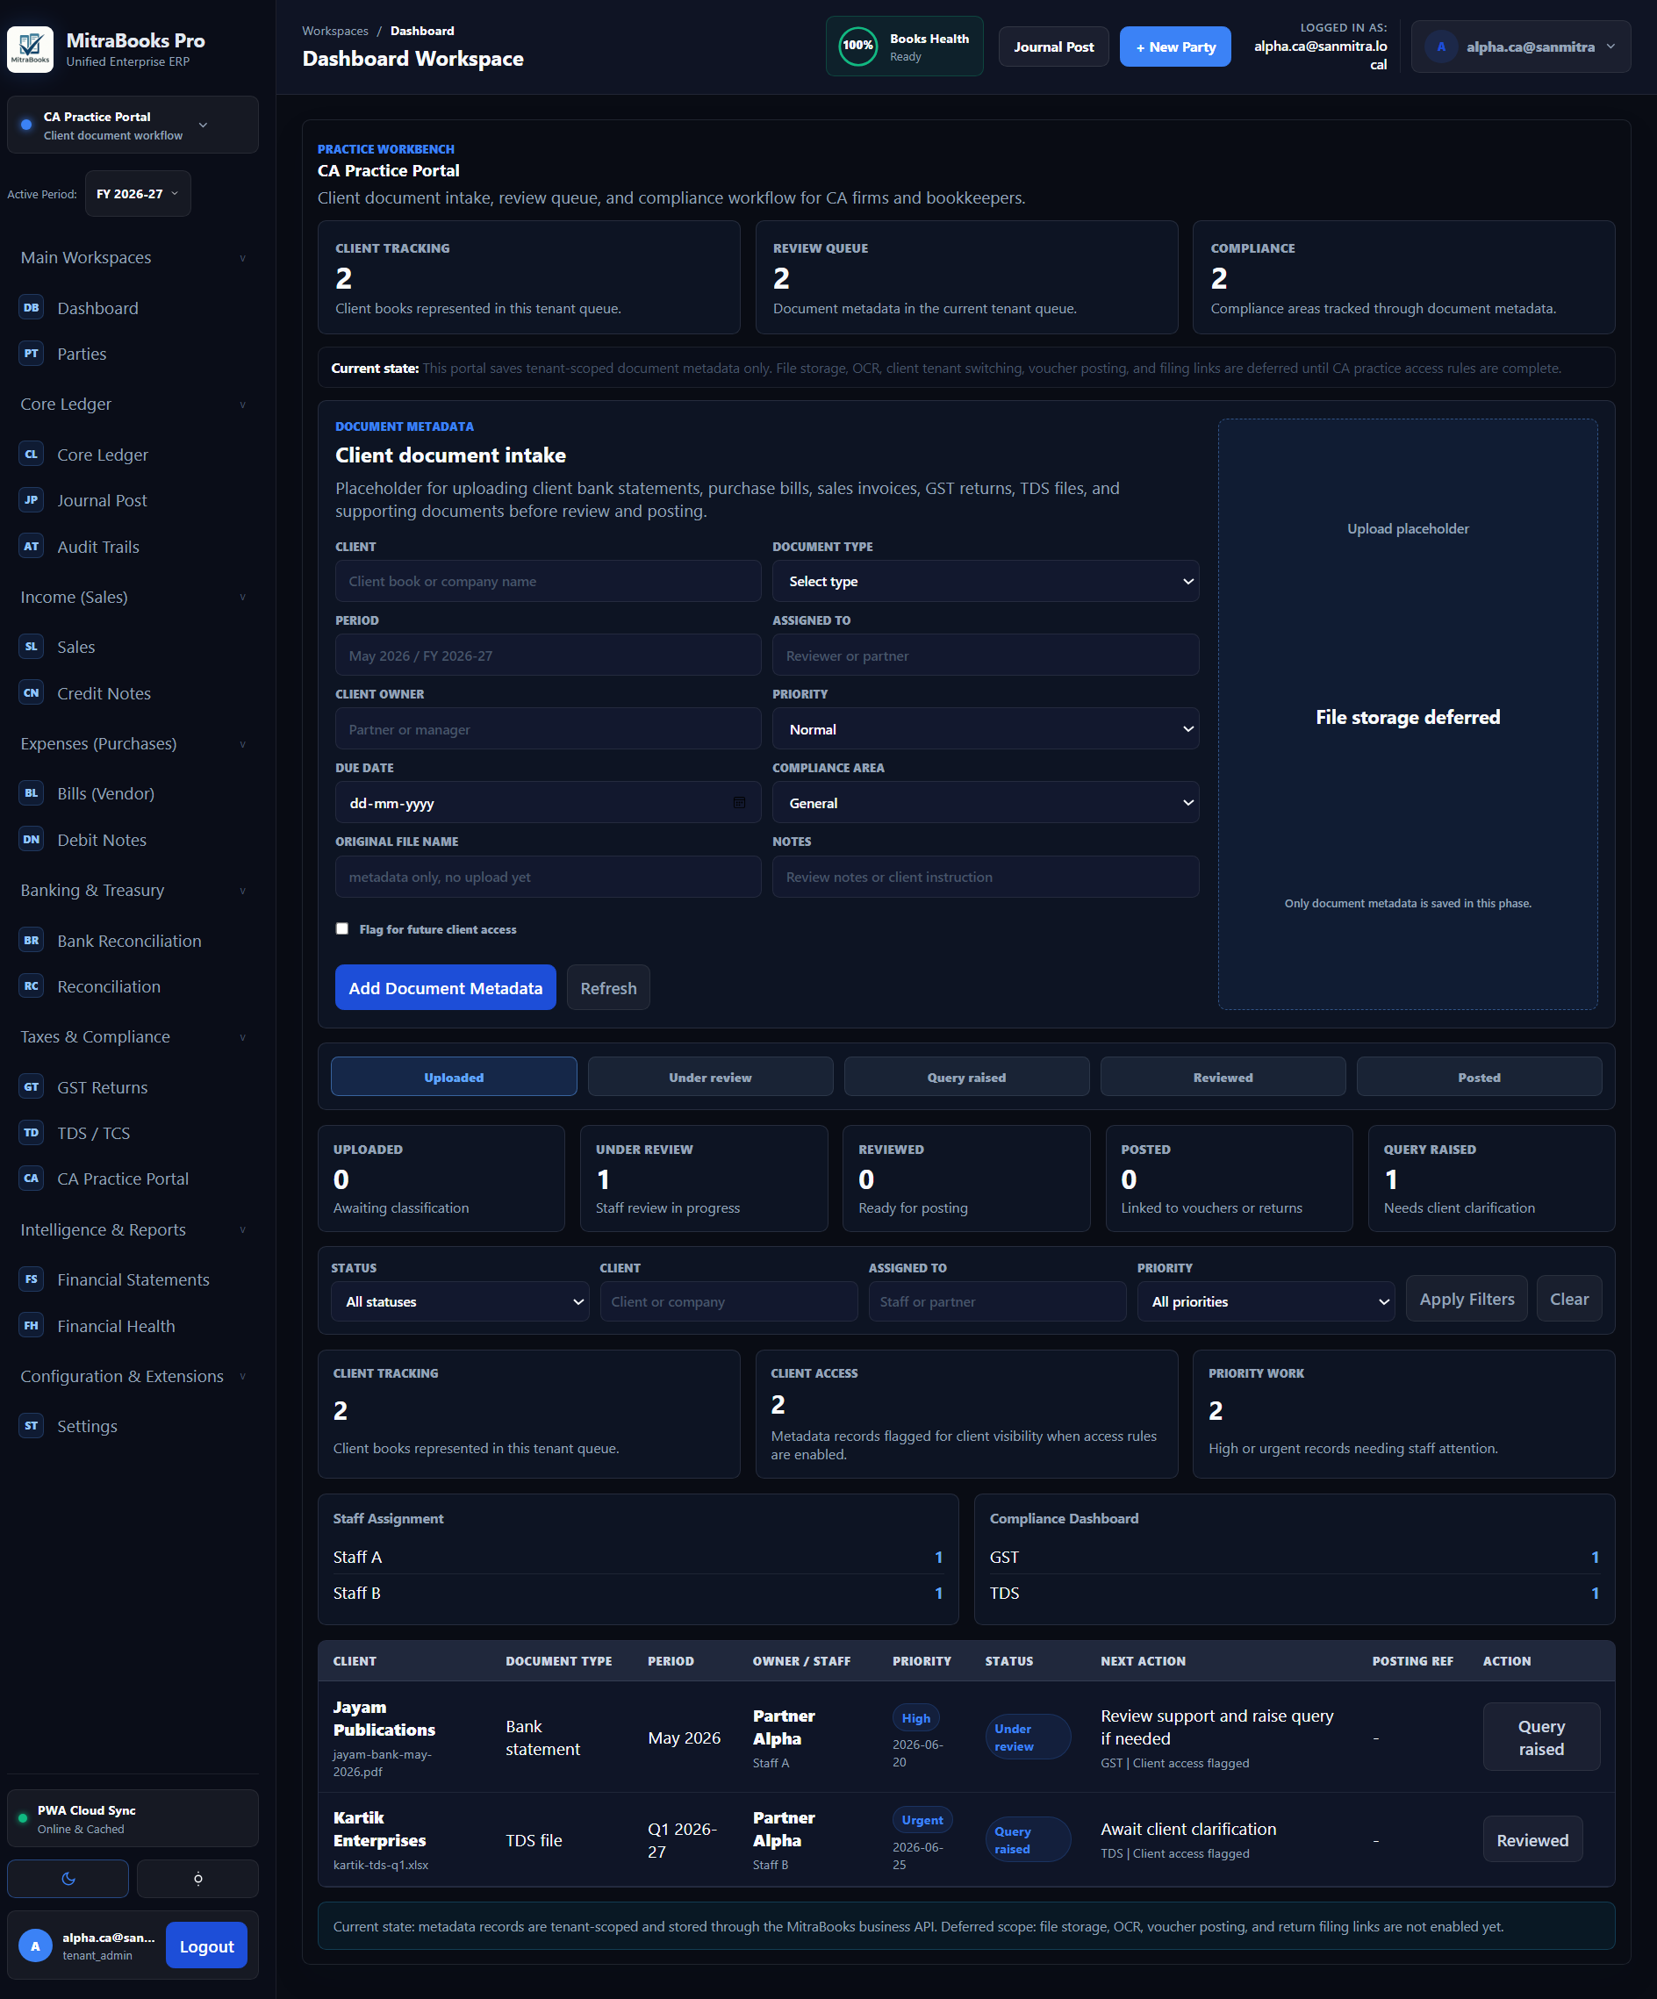The height and width of the screenshot is (1999, 1657).
Task: Click the Books Health 100% ring
Action: point(858,46)
